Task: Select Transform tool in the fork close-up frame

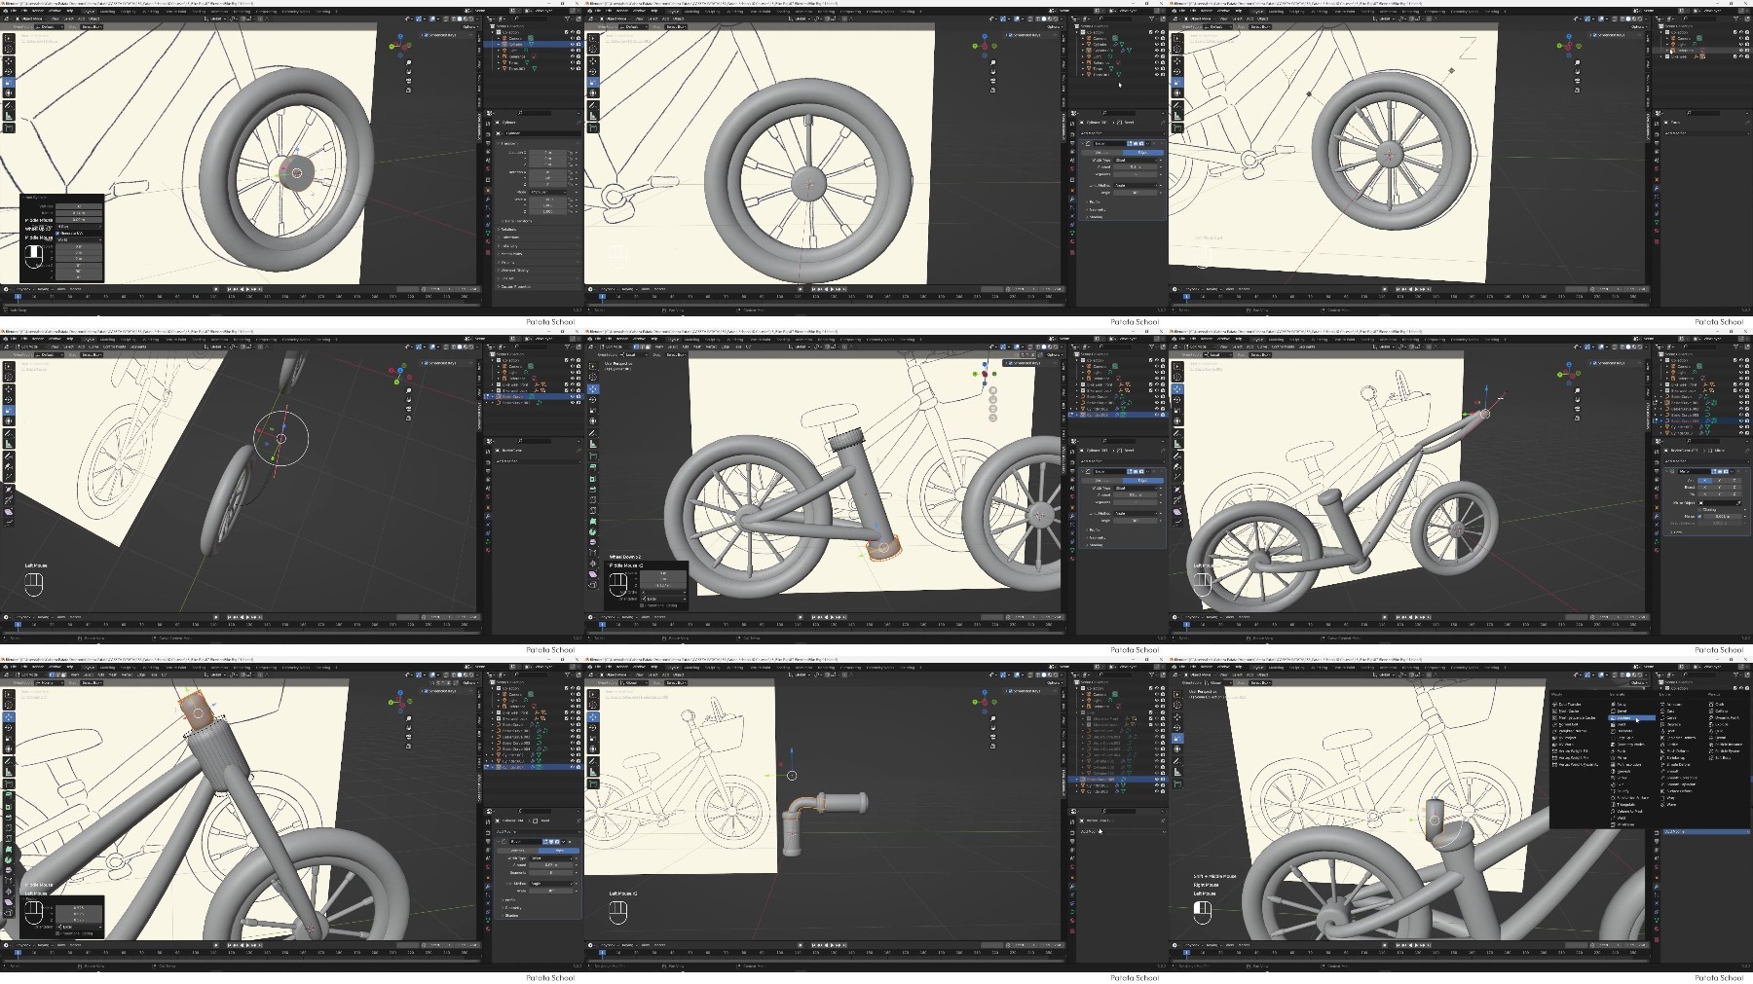Action: tap(9, 749)
